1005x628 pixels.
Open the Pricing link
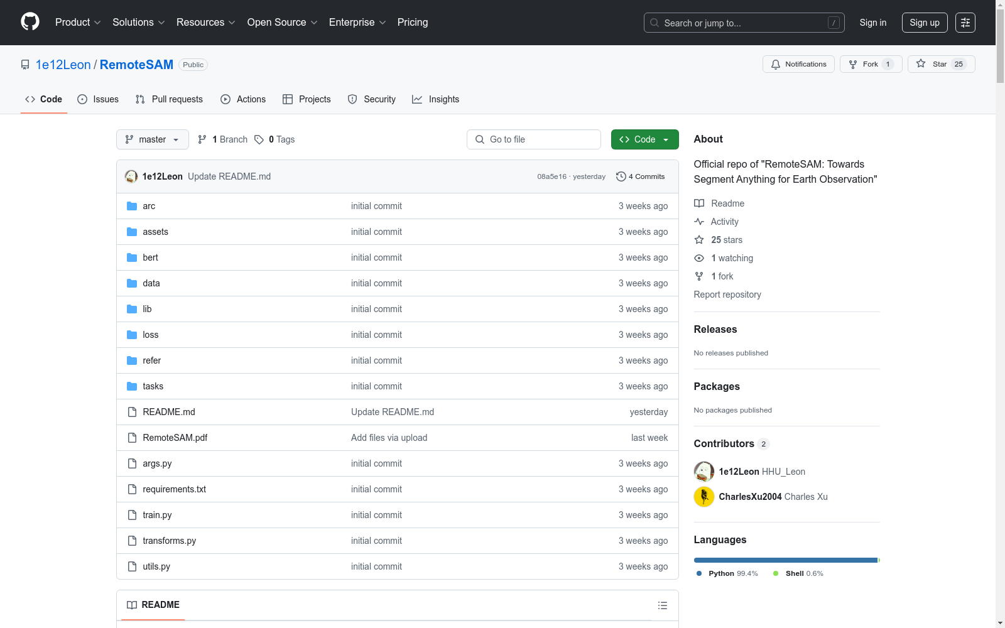(413, 23)
